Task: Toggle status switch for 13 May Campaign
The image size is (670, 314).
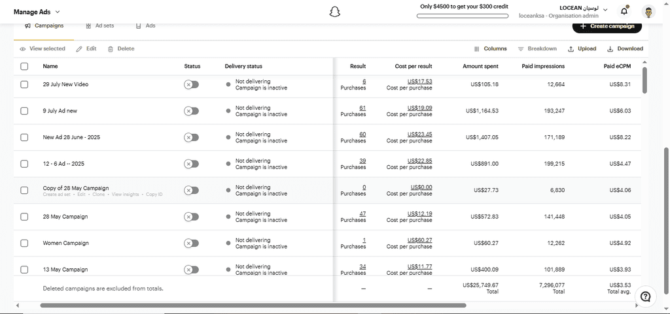Action: 192,269
